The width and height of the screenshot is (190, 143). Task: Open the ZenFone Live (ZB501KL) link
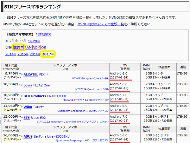click(x=52, y=136)
